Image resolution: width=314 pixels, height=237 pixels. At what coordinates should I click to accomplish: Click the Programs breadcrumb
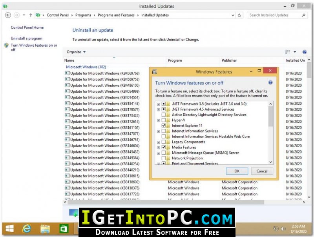(x=83, y=15)
